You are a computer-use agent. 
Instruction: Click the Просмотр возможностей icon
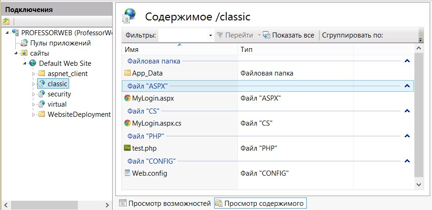click(x=123, y=204)
